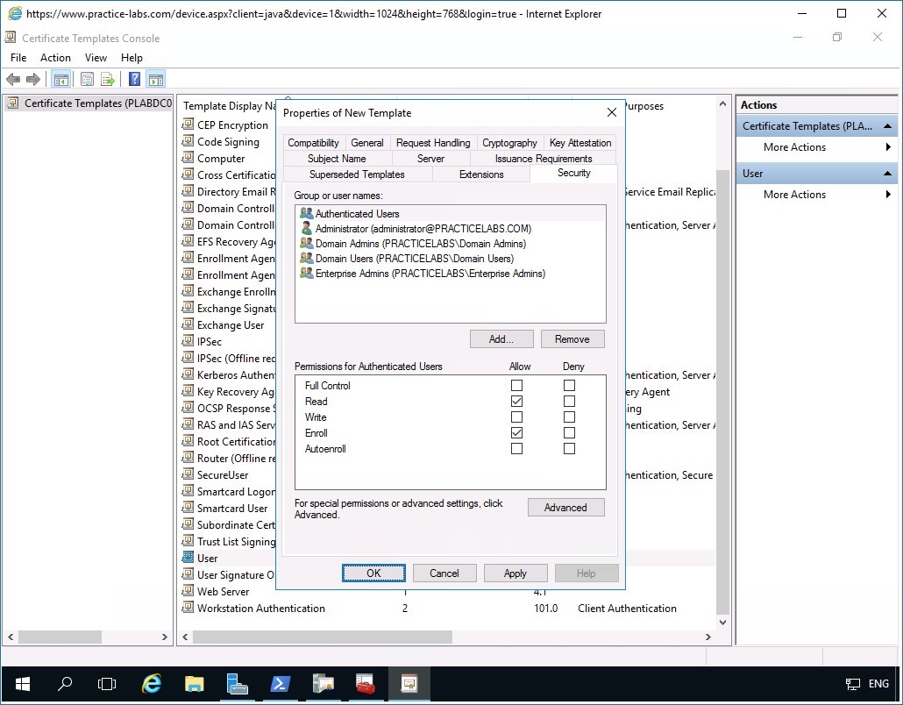Open Certification Authority taskbar icon left of toolbox
This screenshot has height=705, width=903.
point(323,684)
